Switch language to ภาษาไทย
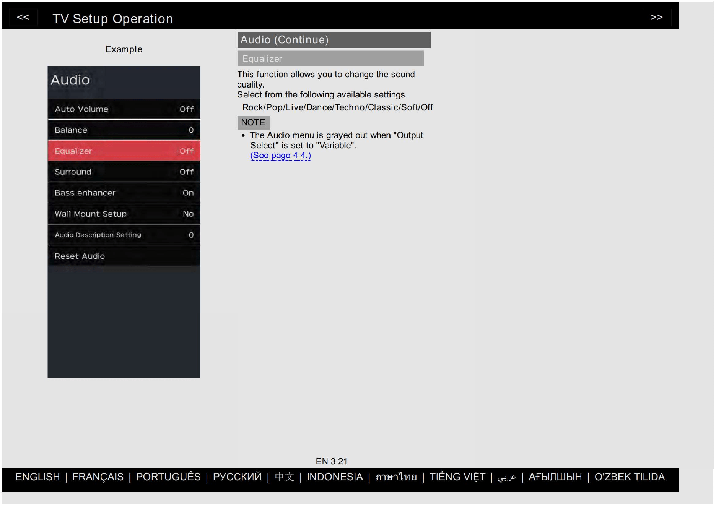This screenshot has height=506, width=716. click(396, 477)
